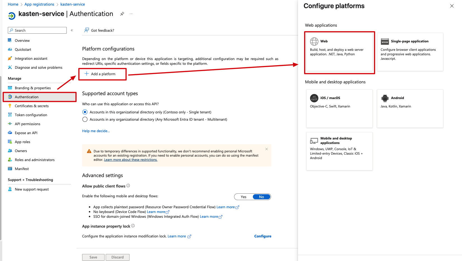
Task: Close the Configure platforms panel
Action: (452, 6)
